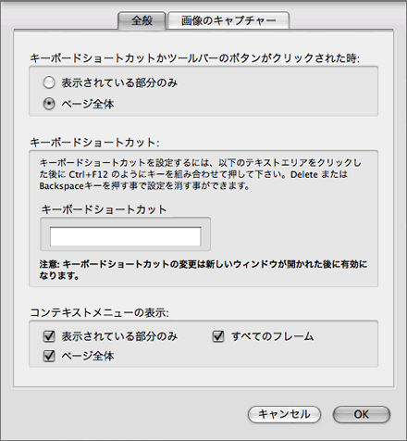Uncheck the ページ全体 context menu checkbox
This screenshot has width=407, height=441.
tap(49, 356)
